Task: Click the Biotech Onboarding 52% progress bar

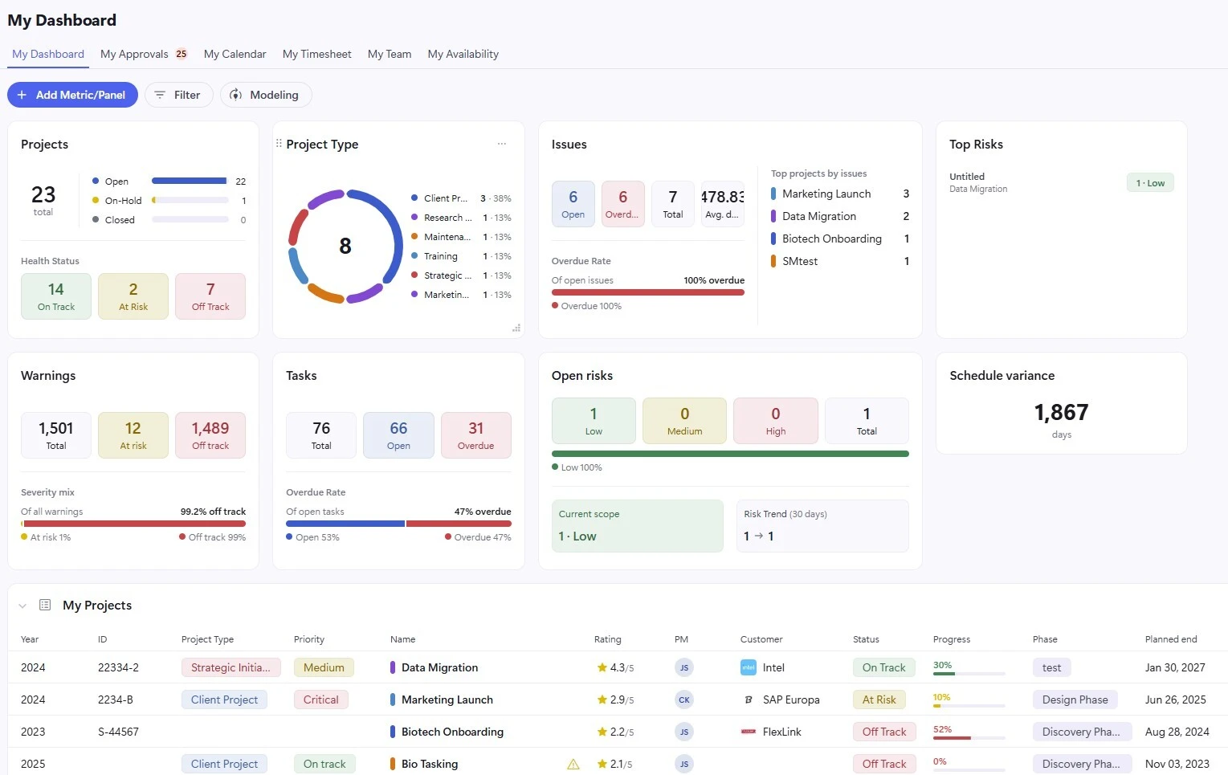Action: 969,737
